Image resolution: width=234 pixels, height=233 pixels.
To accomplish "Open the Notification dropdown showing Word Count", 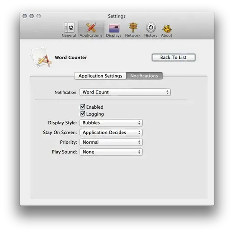I will [125, 92].
